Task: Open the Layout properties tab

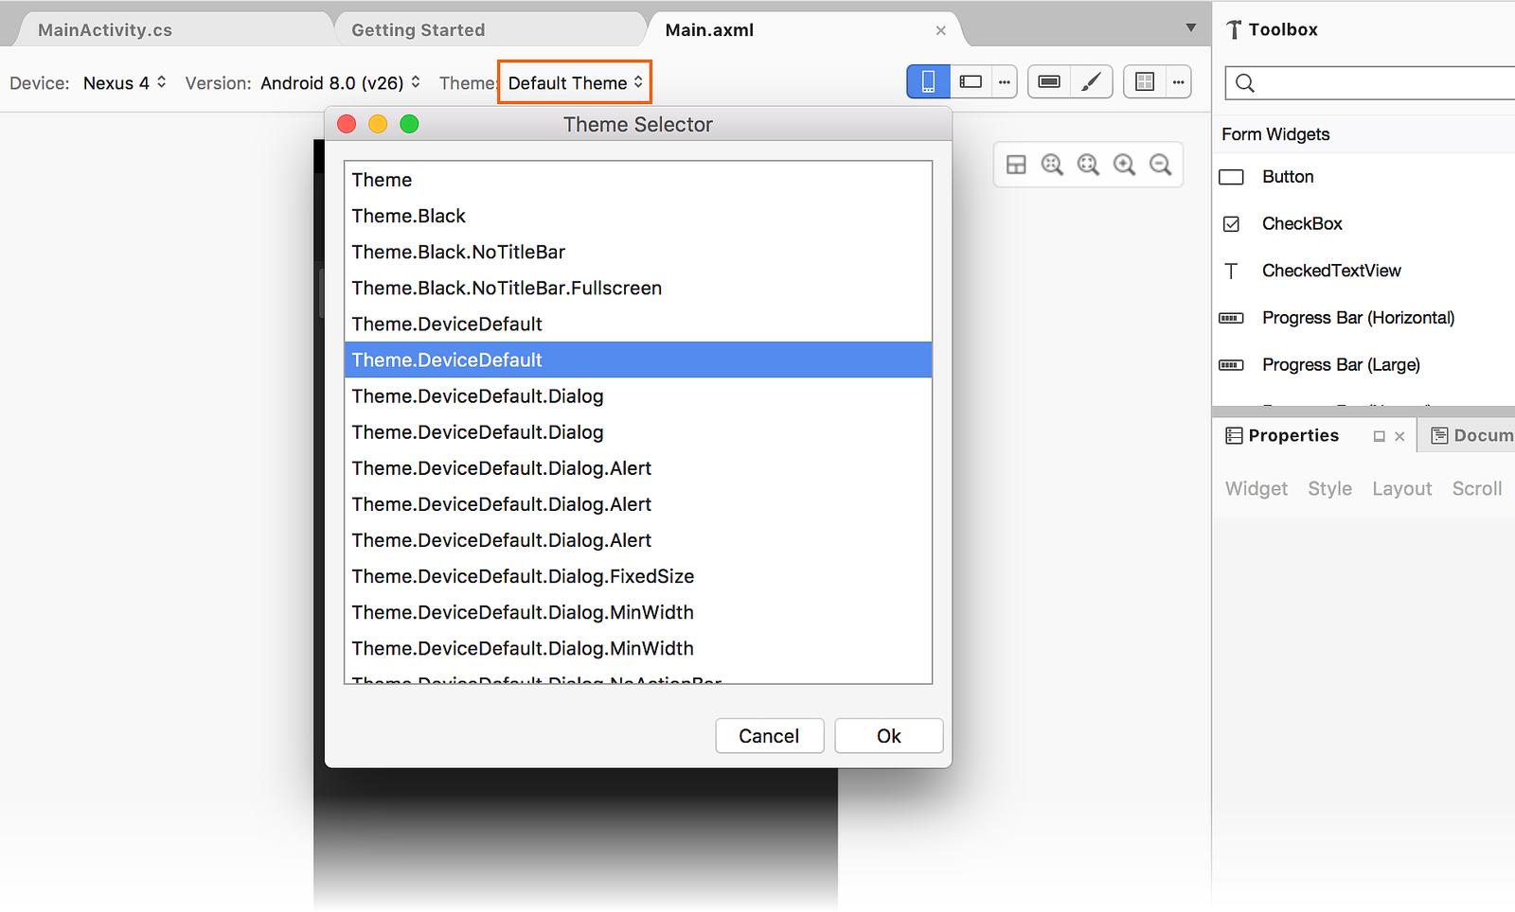Action: [1401, 489]
